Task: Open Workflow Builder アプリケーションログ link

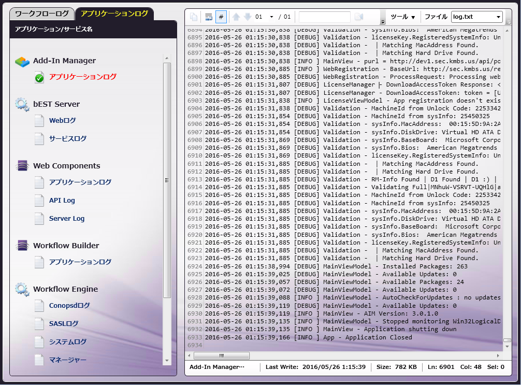Action: click(80, 262)
